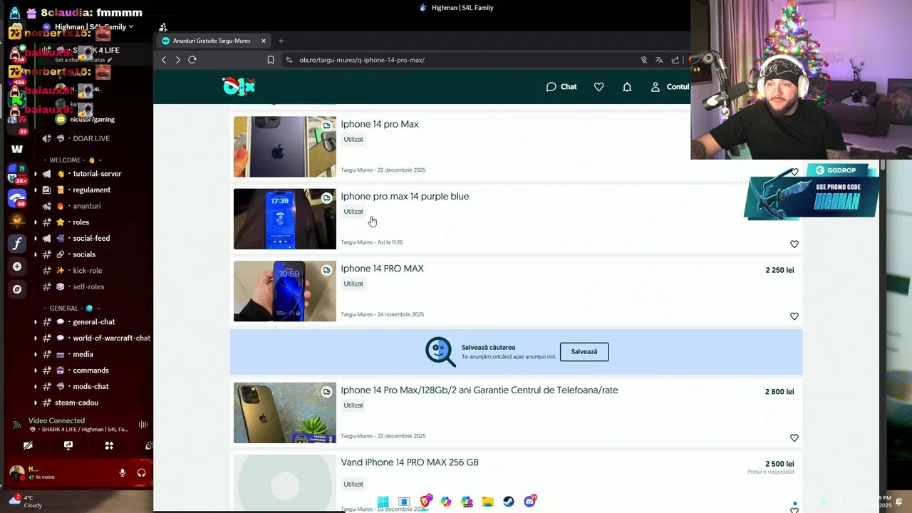The width and height of the screenshot is (912, 513).
Task: Bookmark the current OLX page
Action: pyautogui.click(x=271, y=60)
